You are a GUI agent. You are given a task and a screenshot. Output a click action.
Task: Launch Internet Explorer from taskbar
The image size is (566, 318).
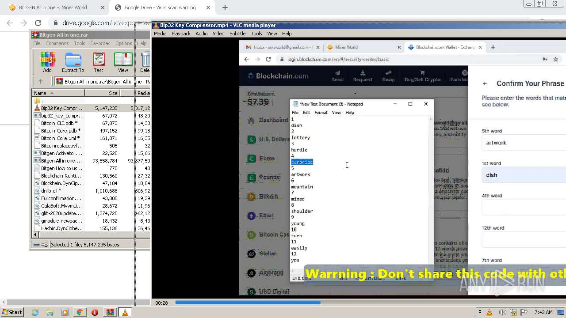[35, 312]
